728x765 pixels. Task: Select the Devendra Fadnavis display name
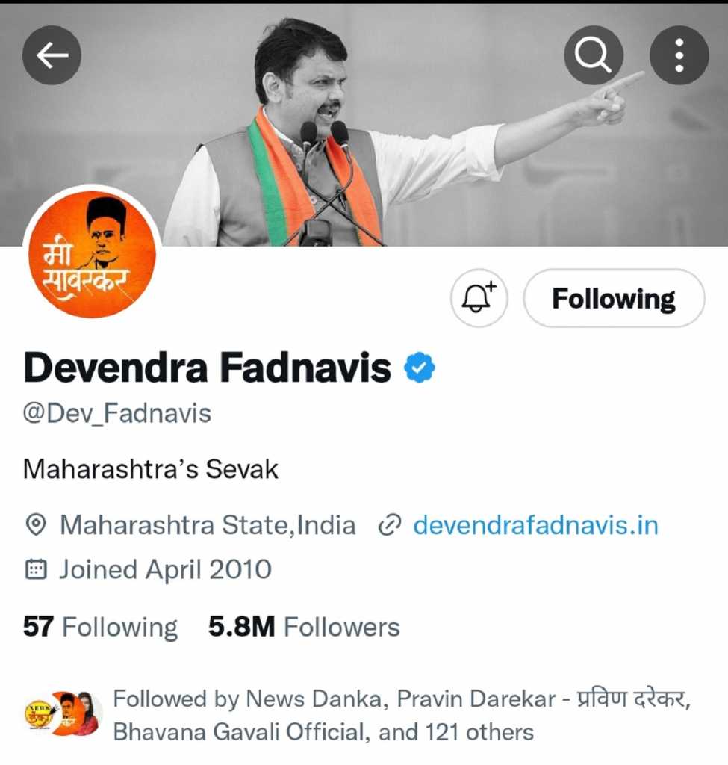point(208,368)
